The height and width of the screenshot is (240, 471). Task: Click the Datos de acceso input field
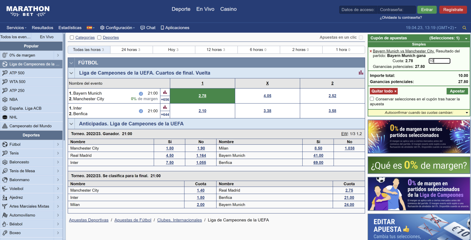(x=358, y=10)
